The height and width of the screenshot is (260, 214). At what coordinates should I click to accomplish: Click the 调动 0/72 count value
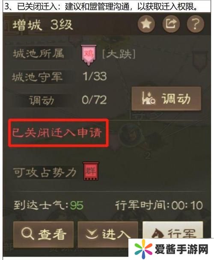[94, 100]
